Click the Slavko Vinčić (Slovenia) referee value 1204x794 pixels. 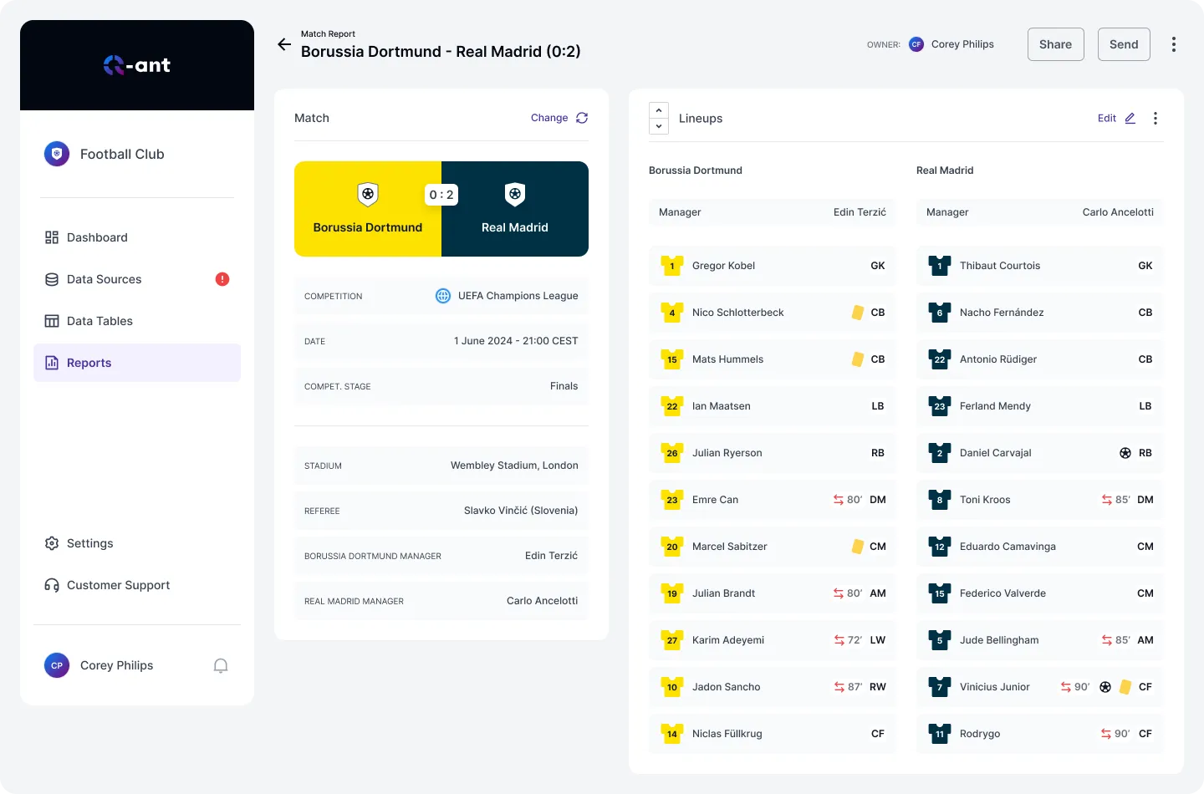click(521, 511)
